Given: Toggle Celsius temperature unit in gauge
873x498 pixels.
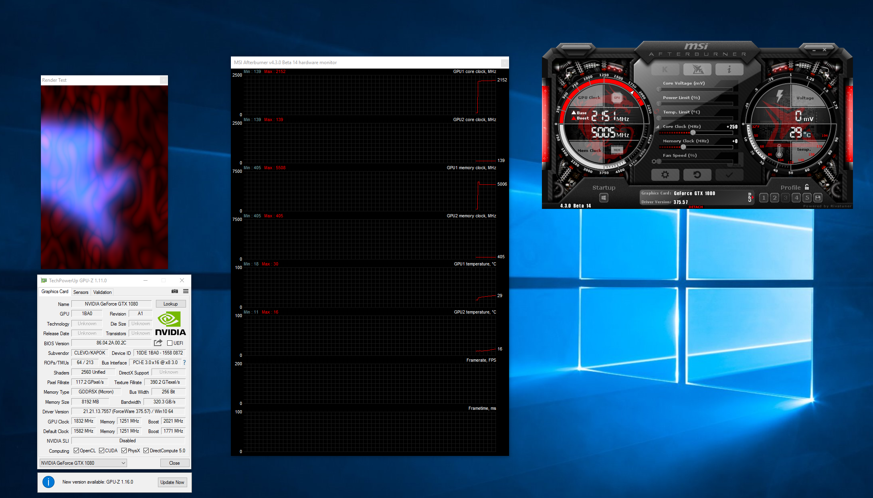Looking at the screenshot, I should pyautogui.click(x=807, y=135).
